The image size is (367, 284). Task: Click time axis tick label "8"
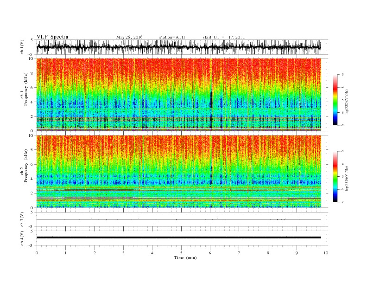point(268,253)
